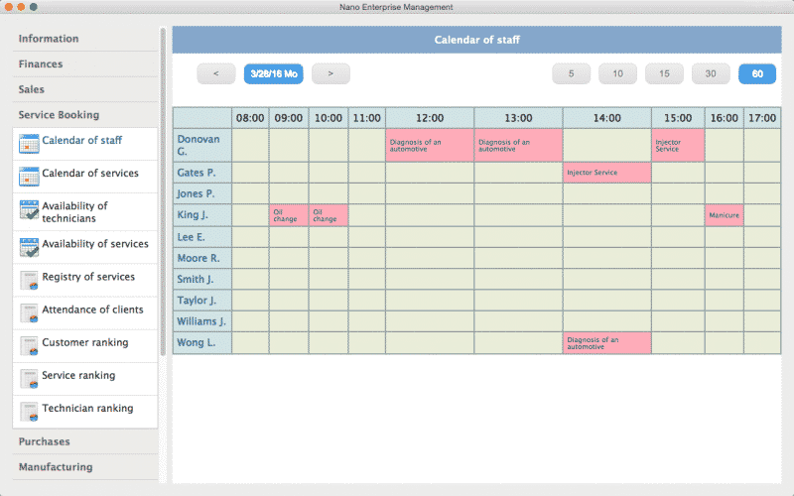Expand the Finances section
794x496 pixels.
[x=41, y=64]
